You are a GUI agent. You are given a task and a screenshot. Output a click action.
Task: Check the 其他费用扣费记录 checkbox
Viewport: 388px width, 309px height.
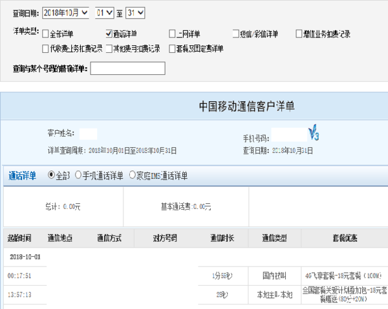[x=109, y=48]
